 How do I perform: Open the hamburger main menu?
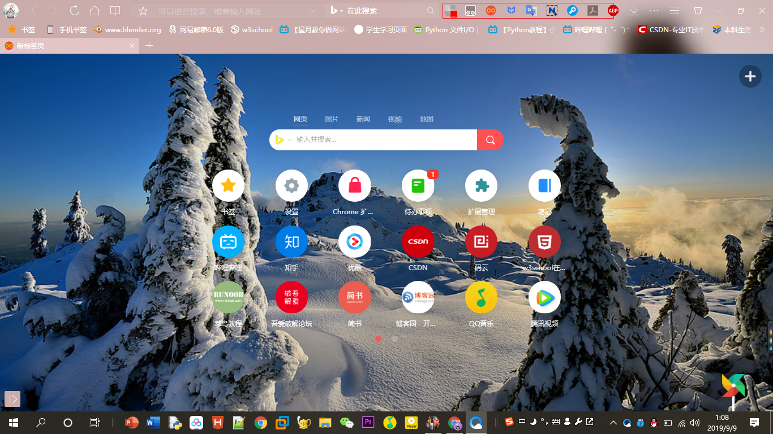tap(675, 11)
